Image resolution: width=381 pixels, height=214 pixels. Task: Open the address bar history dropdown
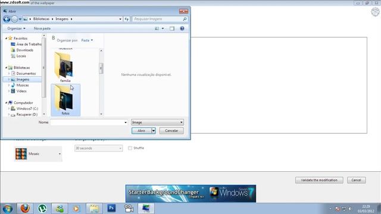click(x=120, y=19)
